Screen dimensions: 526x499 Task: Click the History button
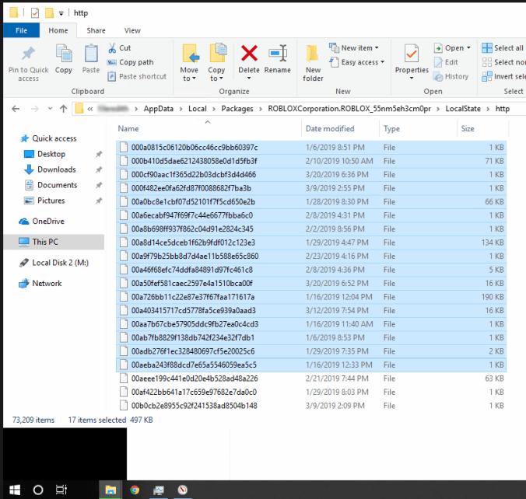[451, 76]
